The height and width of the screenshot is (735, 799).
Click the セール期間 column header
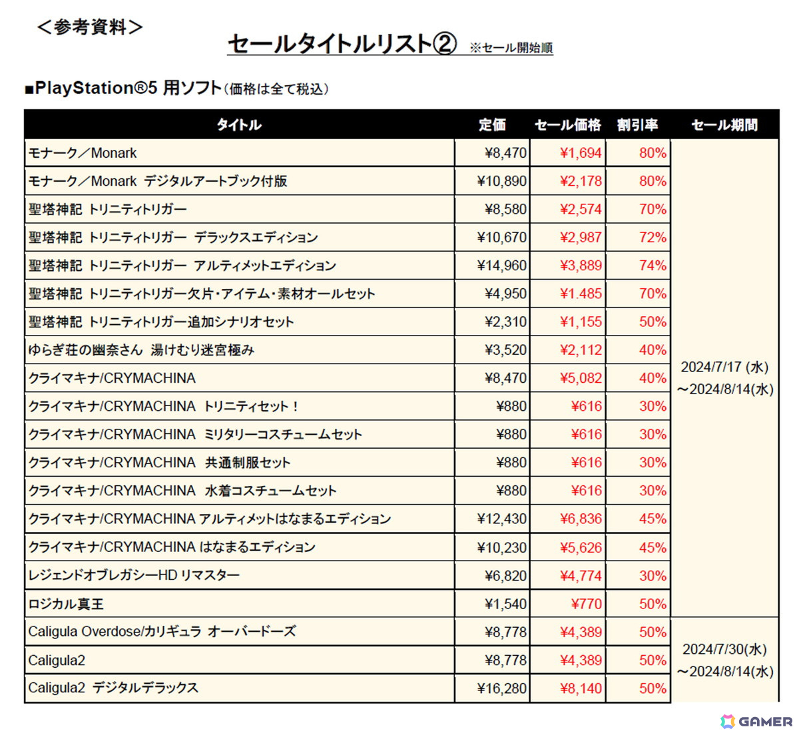coord(724,124)
